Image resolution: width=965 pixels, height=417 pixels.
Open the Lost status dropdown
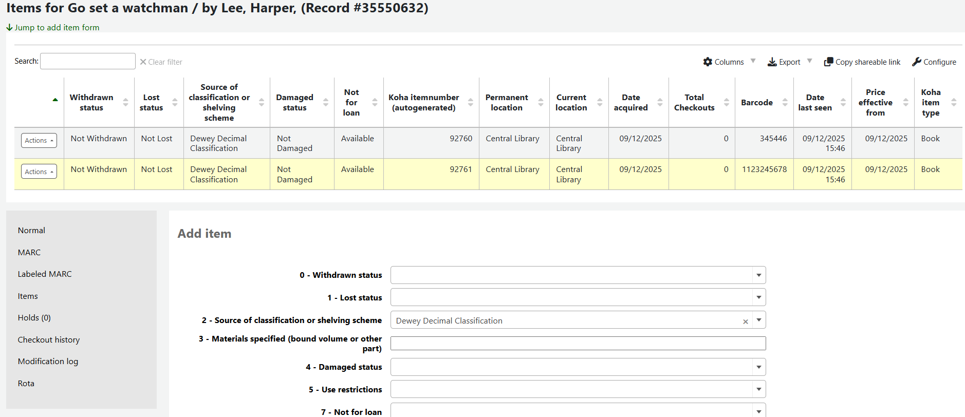tap(758, 297)
